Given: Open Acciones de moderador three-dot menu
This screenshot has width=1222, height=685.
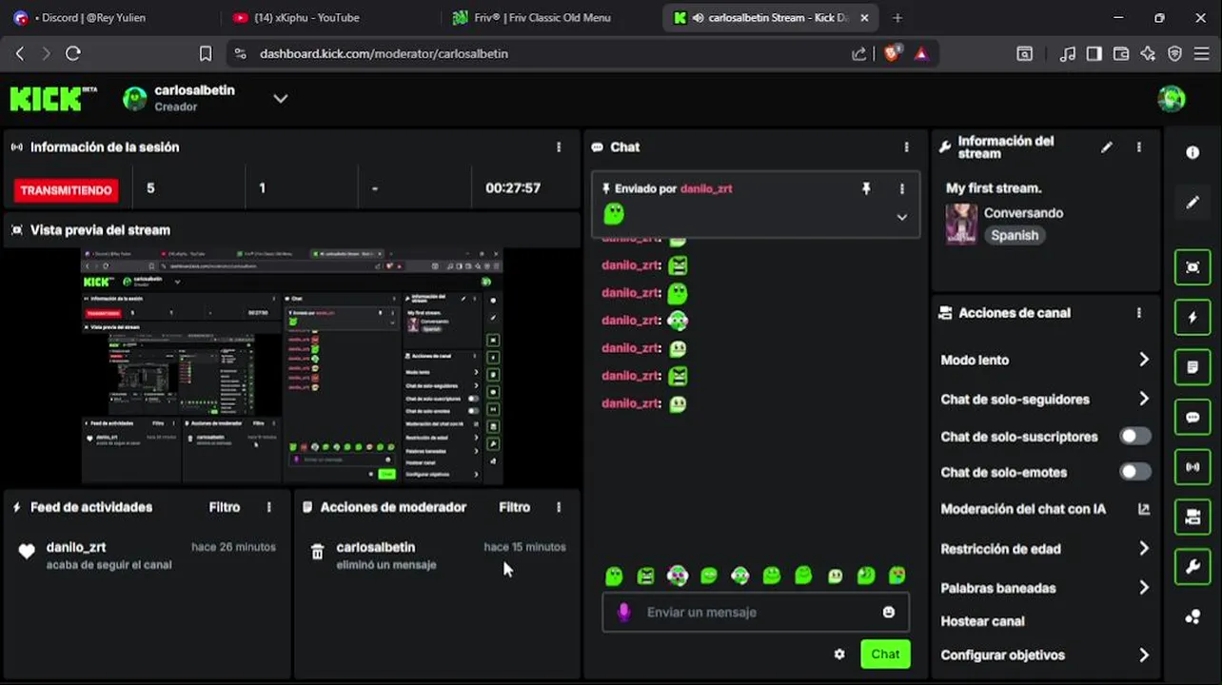Looking at the screenshot, I should [559, 508].
